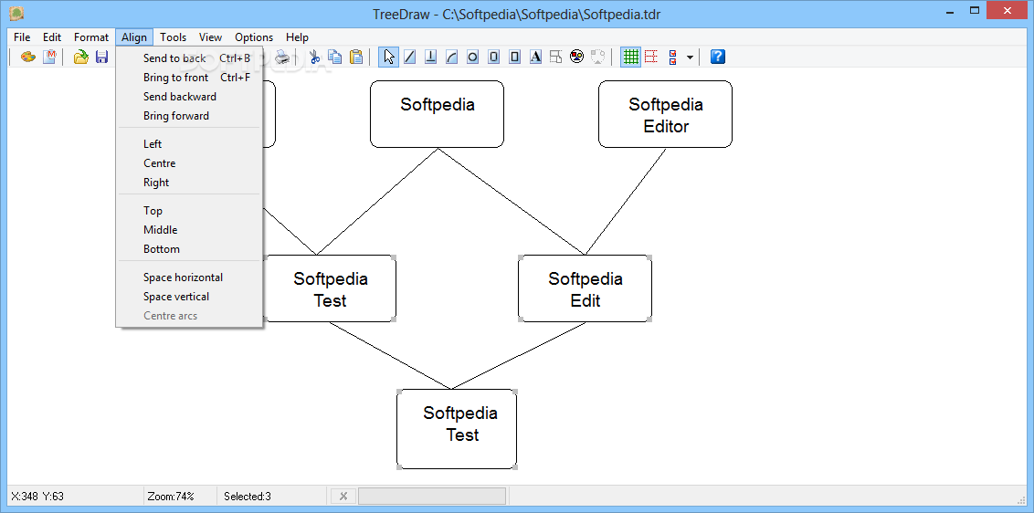Select the arrow pointer tool
Viewport: 1034px width, 513px height.
tap(389, 57)
